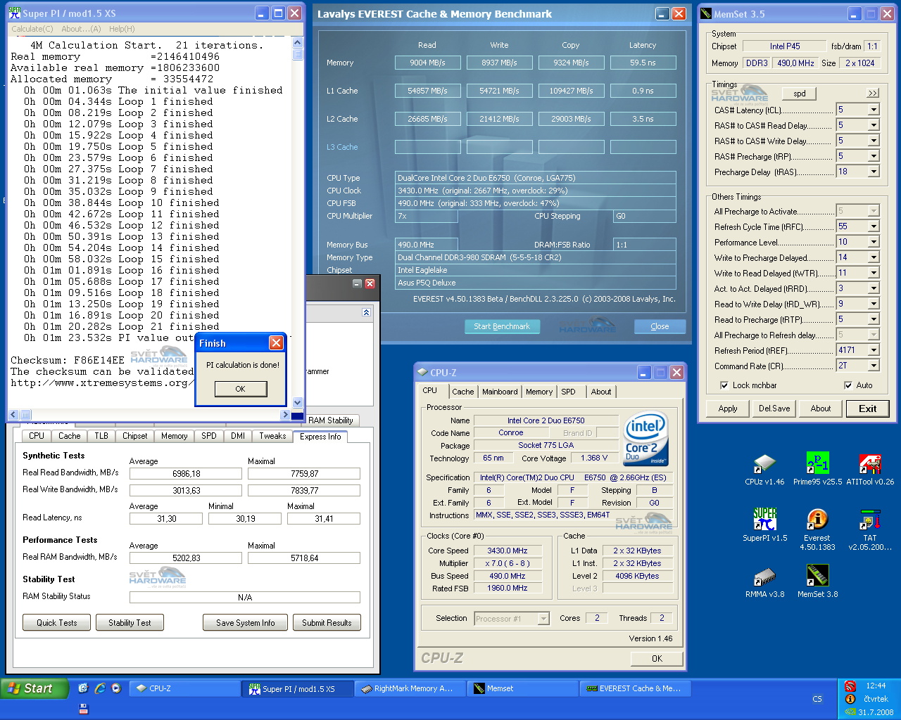Open the Help(H) menu in Super PI
The width and height of the screenshot is (901, 720).
pyautogui.click(x=122, y=29)
